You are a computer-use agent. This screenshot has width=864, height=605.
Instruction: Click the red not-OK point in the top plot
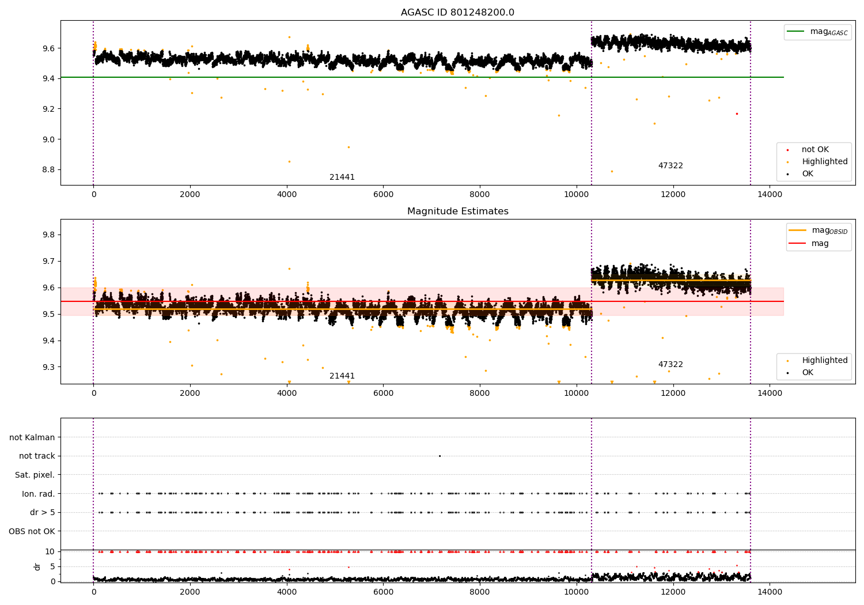(737, 114)
